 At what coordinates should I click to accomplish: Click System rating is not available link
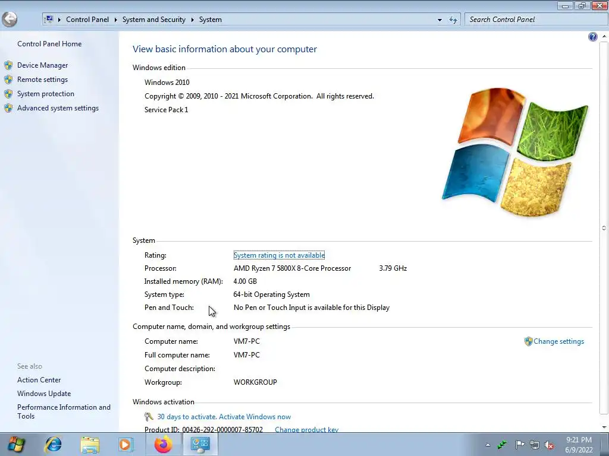[x=279, y=255]
